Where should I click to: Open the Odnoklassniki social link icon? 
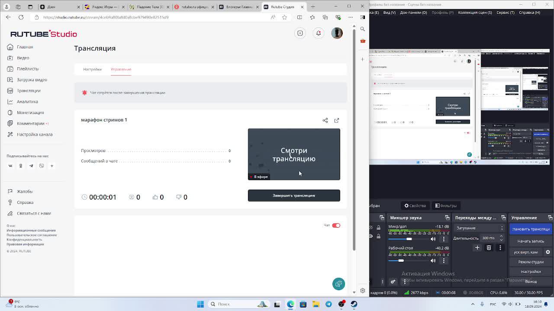point(21,166)
